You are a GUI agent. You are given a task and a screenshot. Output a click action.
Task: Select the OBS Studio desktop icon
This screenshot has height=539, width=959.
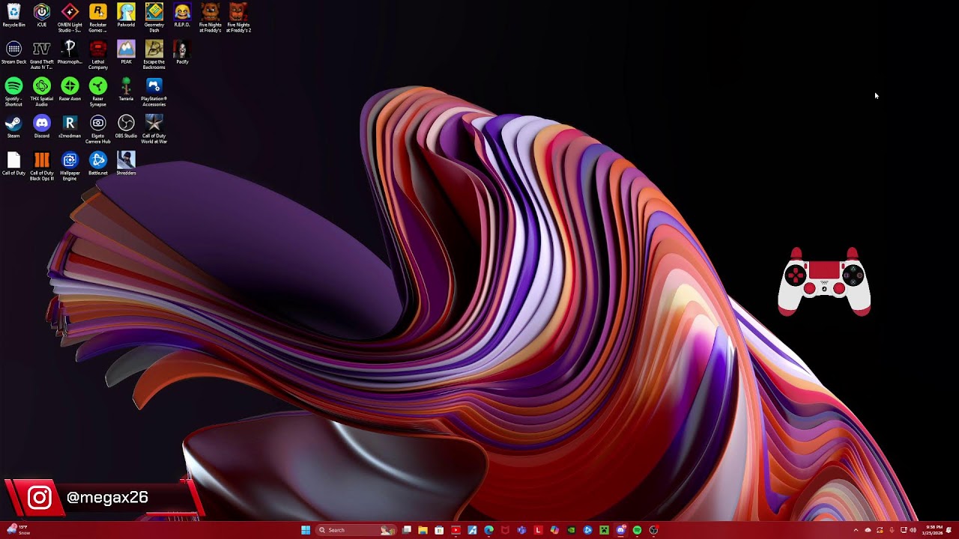(x=126, y=127)
